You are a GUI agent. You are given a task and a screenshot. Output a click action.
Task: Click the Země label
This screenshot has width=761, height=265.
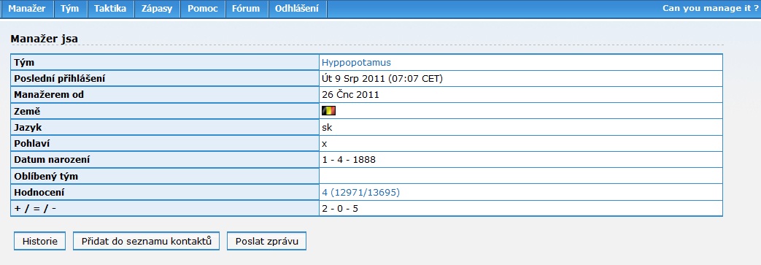27,111
